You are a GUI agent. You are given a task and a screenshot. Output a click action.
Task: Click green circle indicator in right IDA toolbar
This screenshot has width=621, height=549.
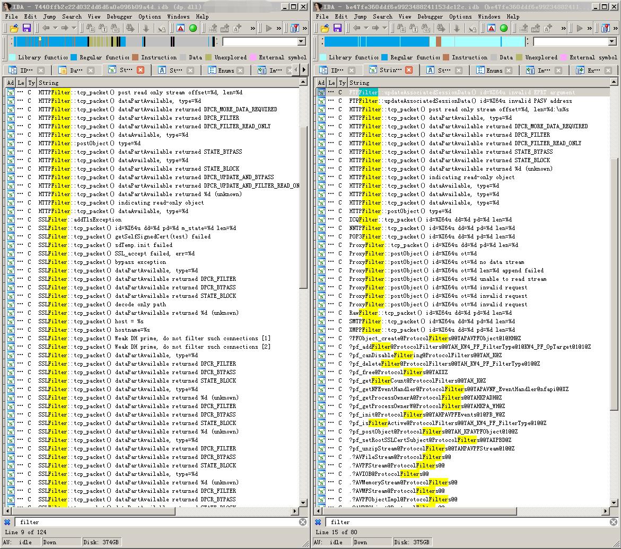[504, 28]
